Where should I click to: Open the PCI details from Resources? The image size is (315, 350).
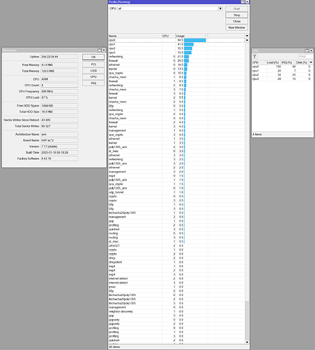click(93, 65)
